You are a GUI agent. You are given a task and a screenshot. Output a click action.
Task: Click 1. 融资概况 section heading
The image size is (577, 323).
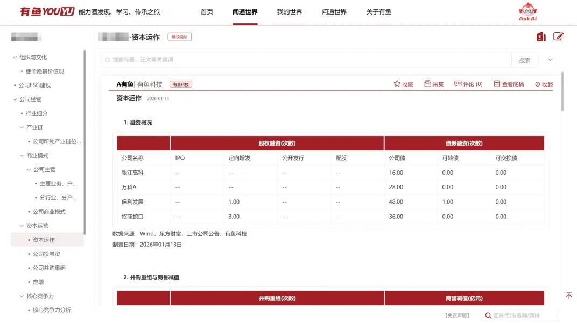138,123
